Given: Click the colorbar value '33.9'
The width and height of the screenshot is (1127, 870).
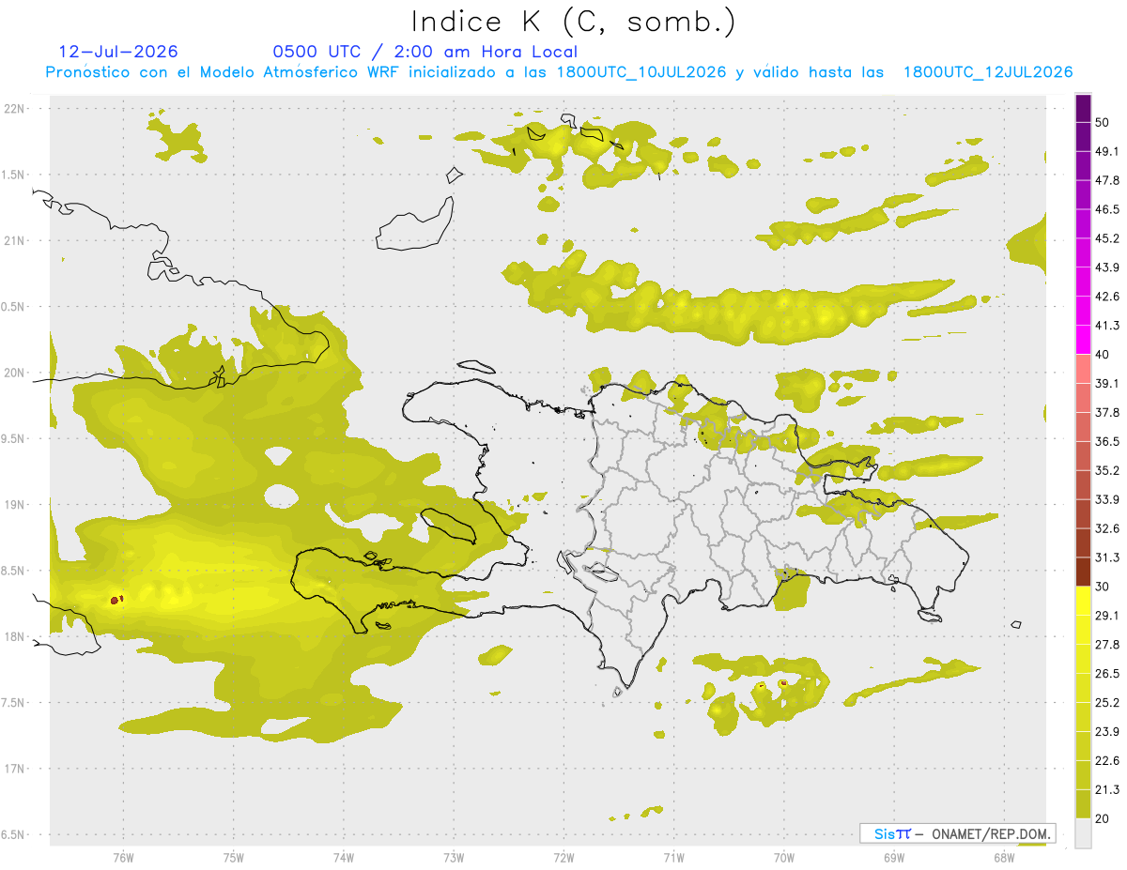Looking at the screenshot, I should click(x=1107, y=499).
